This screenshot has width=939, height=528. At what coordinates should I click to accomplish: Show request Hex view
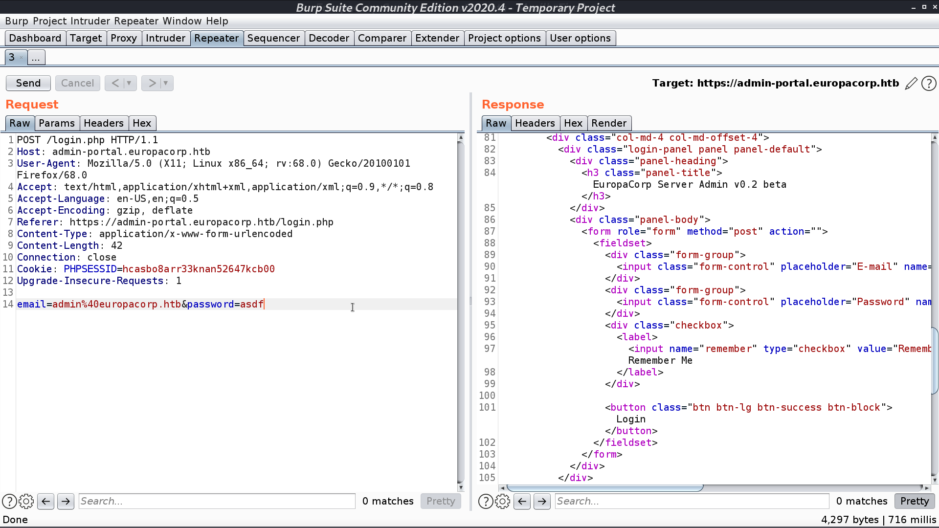pyautogui.click(x=142, y=123)
